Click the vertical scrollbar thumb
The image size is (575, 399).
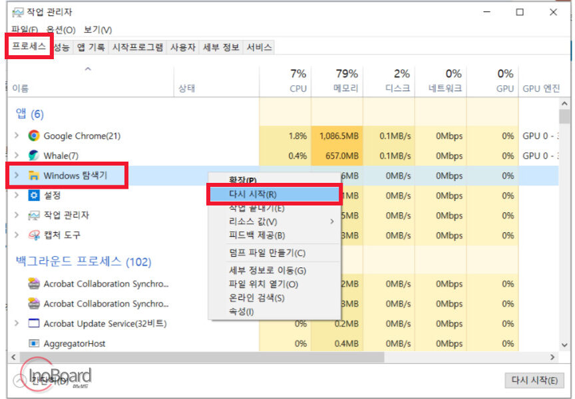coord(564,116)
